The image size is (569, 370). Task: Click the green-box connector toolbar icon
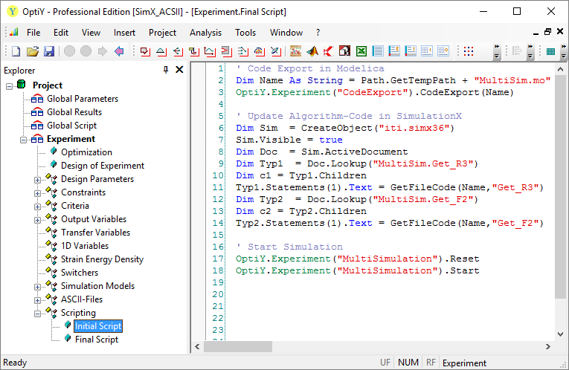[194, 51]
